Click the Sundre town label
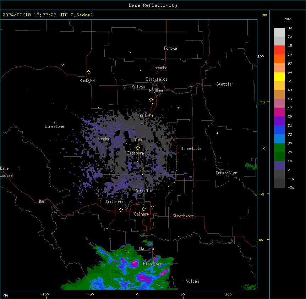Viewport: 306px width, 299px height. (104, 139)
